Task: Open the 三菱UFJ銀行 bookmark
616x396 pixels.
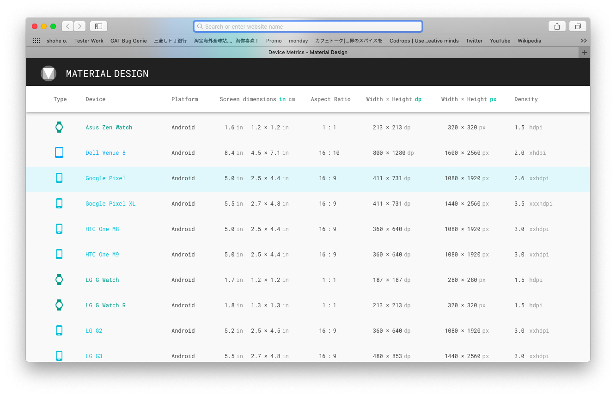Action: pos(171,41)
